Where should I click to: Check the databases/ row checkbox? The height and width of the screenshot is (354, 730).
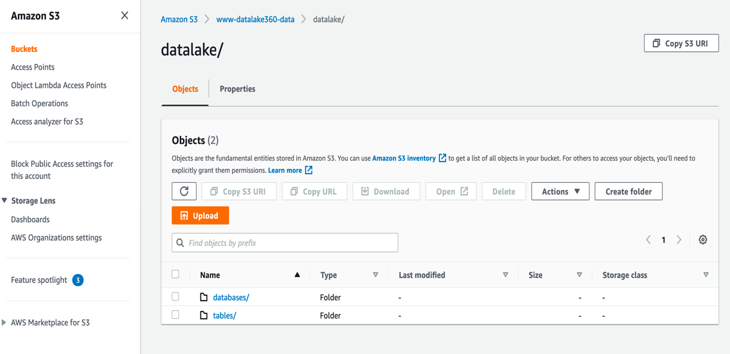pyautogui.click(x=175, y=297)
